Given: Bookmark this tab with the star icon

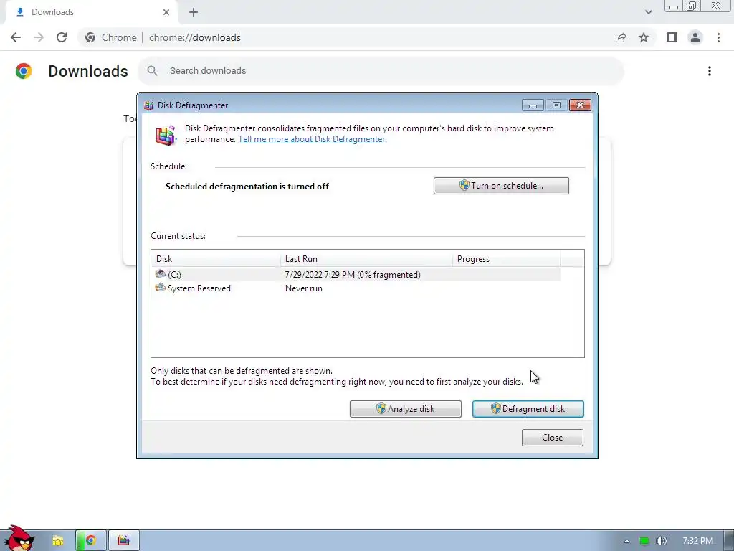Looking at the screenshot, I should (x=644, y=37).
